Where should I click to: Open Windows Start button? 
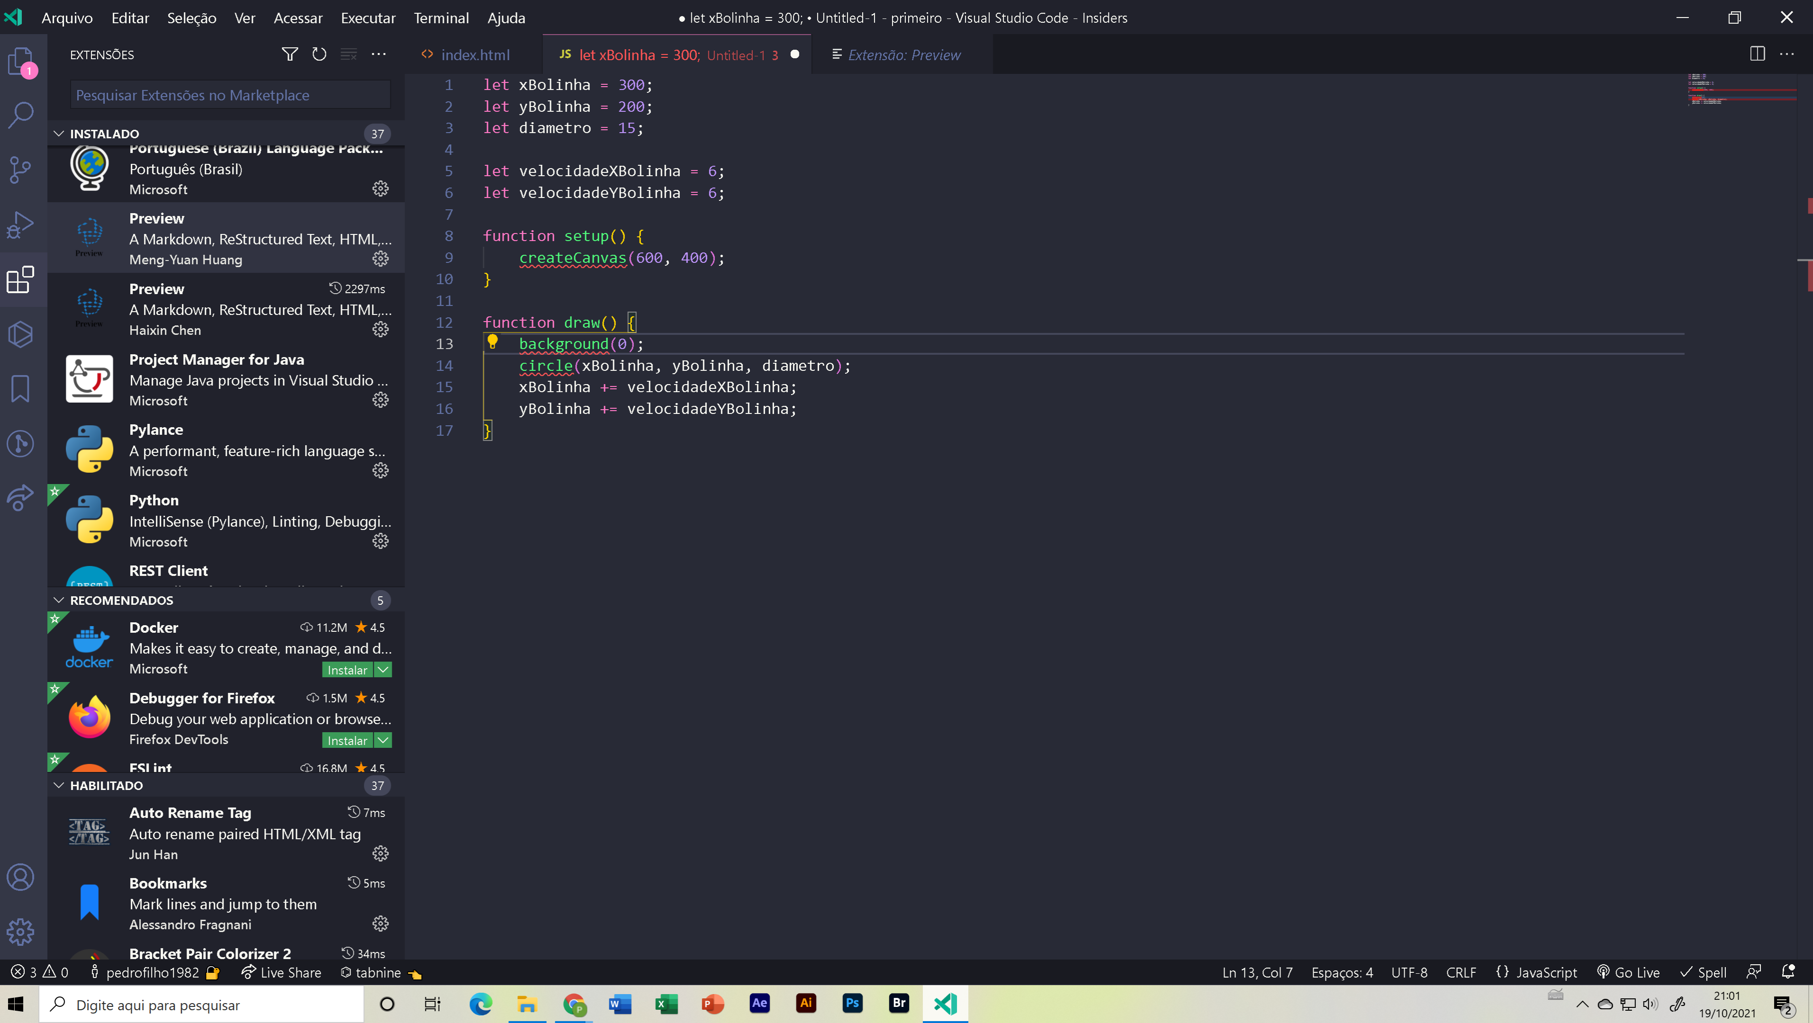[16, 1004]
